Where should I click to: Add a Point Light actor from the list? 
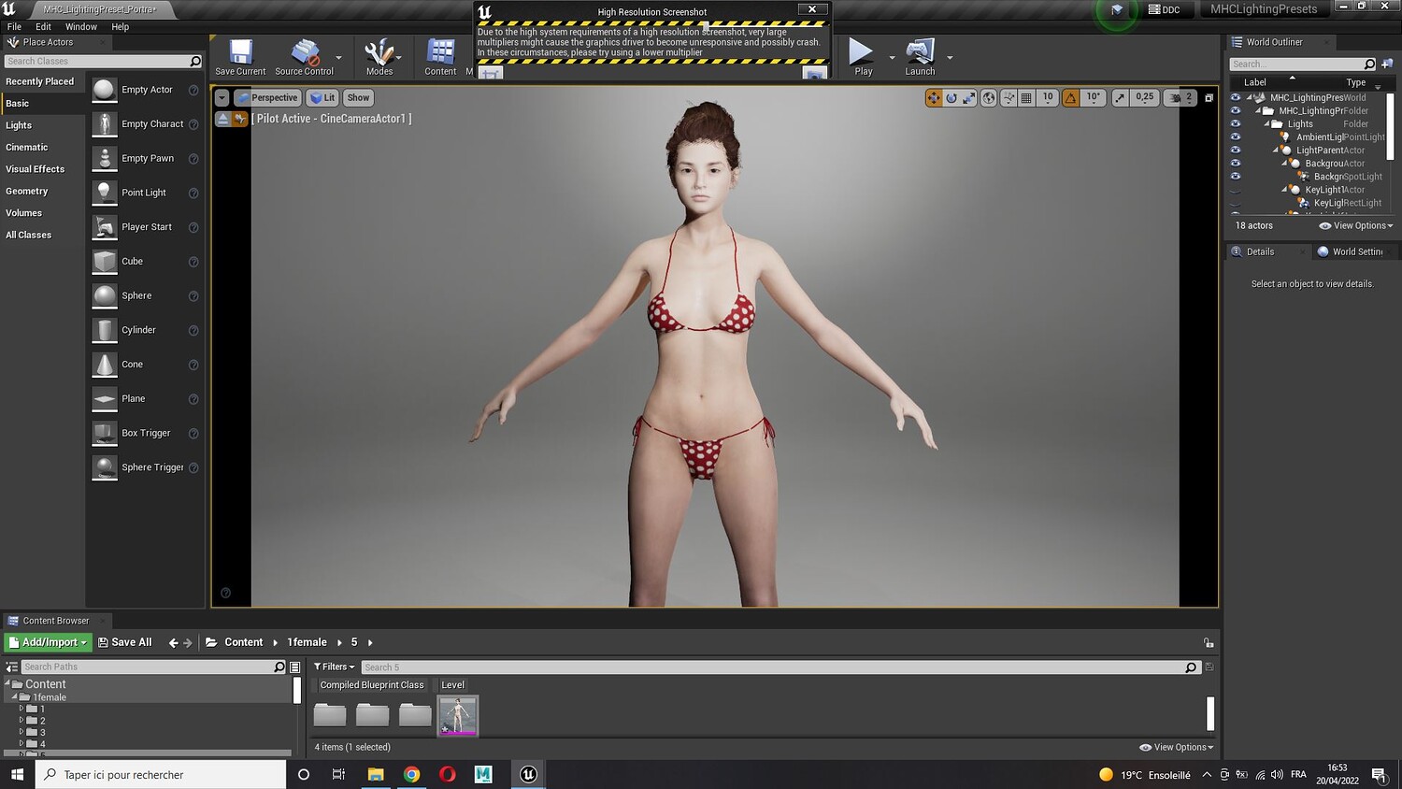click(144, 193)
